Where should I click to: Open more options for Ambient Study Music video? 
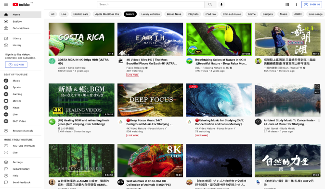319,120
